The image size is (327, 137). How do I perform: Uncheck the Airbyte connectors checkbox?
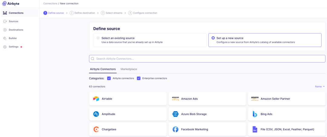[109, 78]
